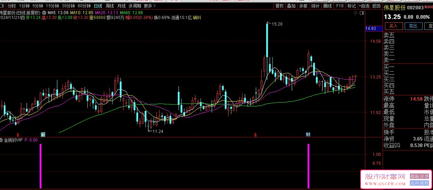Click the 卖出 sell button
The image size is (433, 190).
click(413, 26)
